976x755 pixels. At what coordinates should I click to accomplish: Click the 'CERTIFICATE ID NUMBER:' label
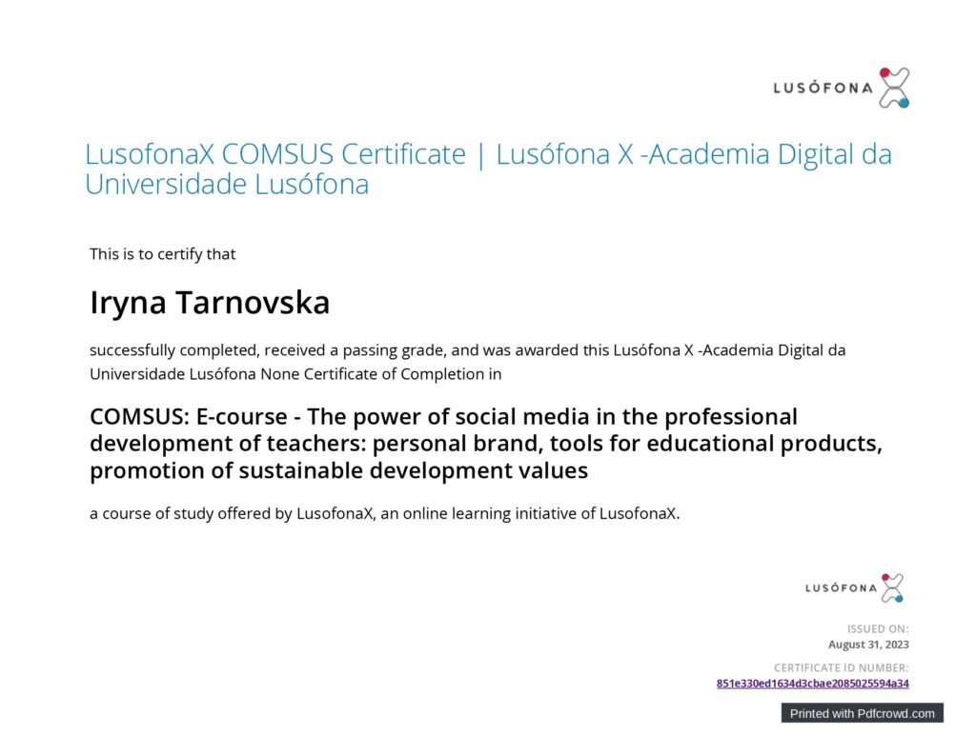(x=841, y=668)
